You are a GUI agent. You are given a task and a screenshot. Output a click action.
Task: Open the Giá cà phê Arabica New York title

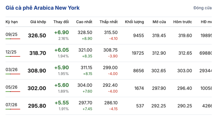click(x=43, y=8)
